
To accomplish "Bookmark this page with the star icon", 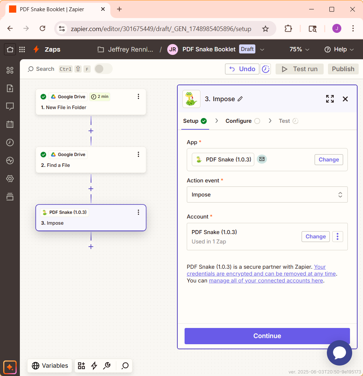I will 265,29.
